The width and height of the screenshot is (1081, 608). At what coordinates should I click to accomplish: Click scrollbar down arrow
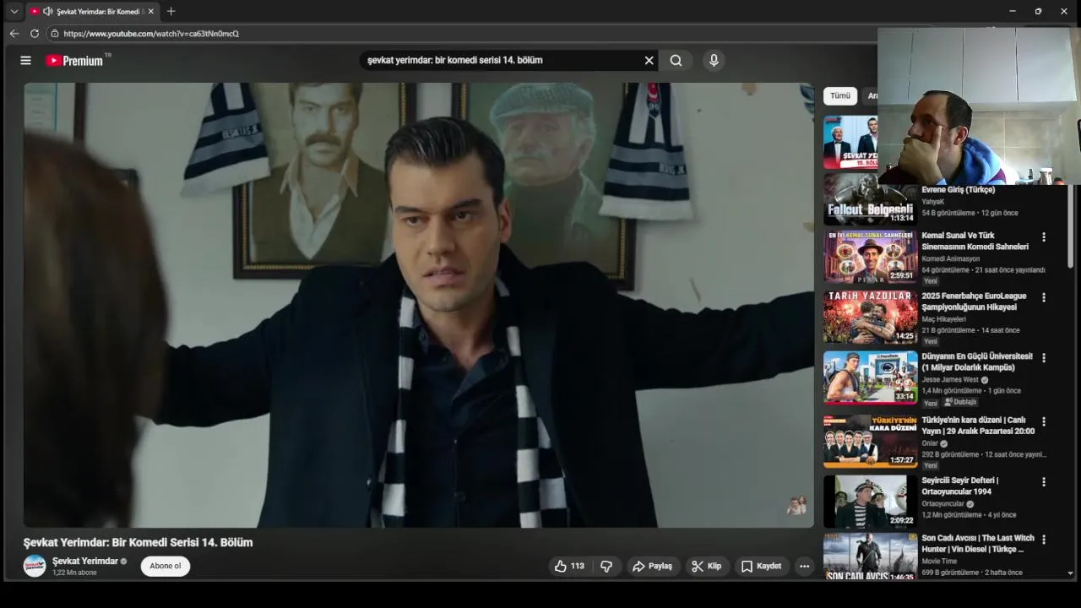(x=1071, y=573)
